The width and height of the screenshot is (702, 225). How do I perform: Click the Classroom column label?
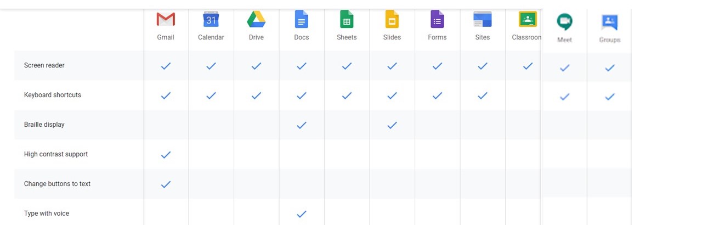526,37
